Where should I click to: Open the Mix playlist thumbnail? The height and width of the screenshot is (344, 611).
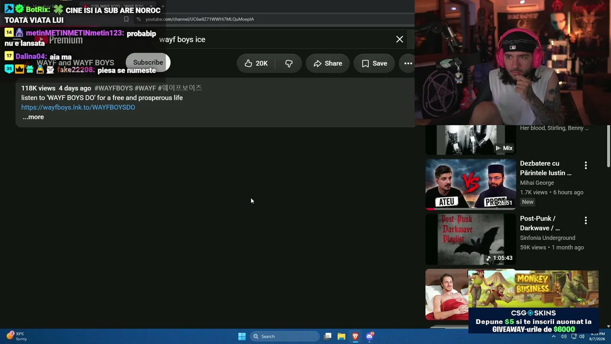471,140
